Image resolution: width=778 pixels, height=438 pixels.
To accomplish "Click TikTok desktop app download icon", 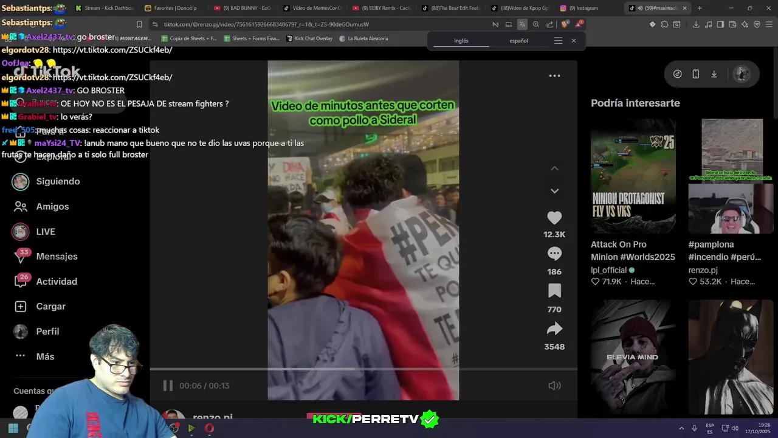I will click(x=714, y=74).
